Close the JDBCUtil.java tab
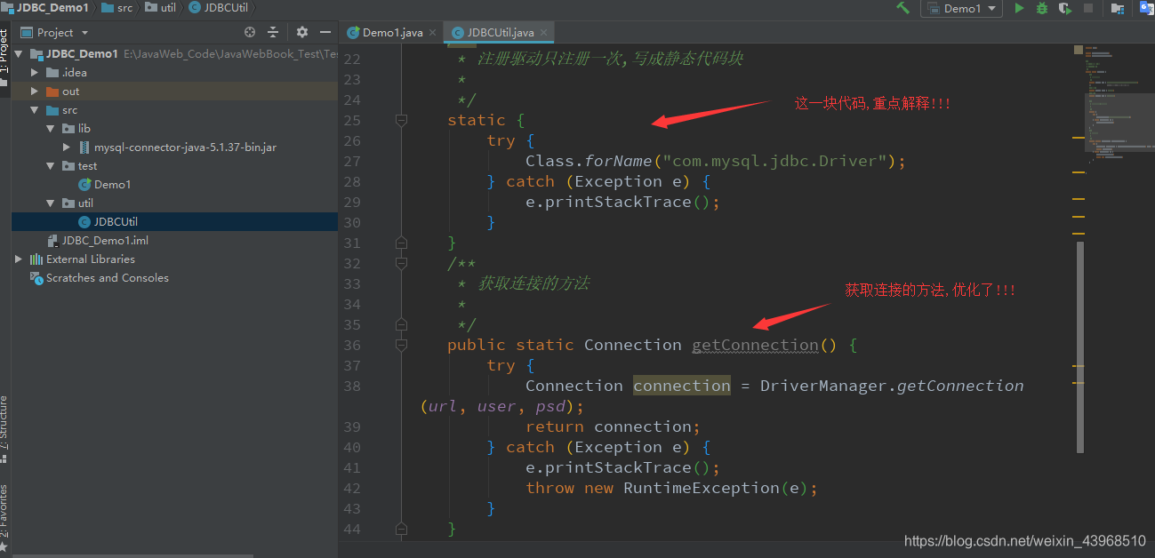 (x=543, y=33)
